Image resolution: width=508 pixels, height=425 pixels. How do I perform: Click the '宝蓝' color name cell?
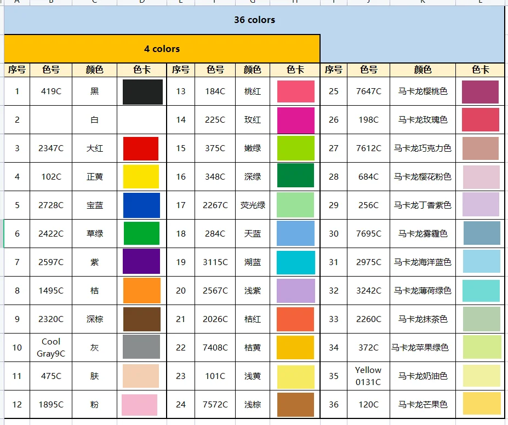(95, 205)
